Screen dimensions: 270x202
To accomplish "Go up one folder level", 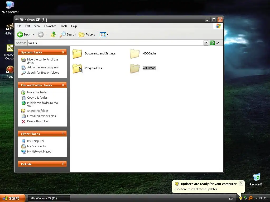I will point(53,34).
